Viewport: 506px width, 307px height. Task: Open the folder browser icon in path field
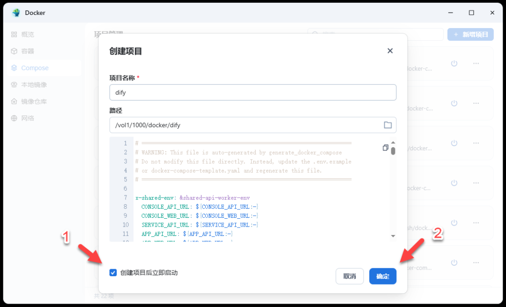point(387,125)
